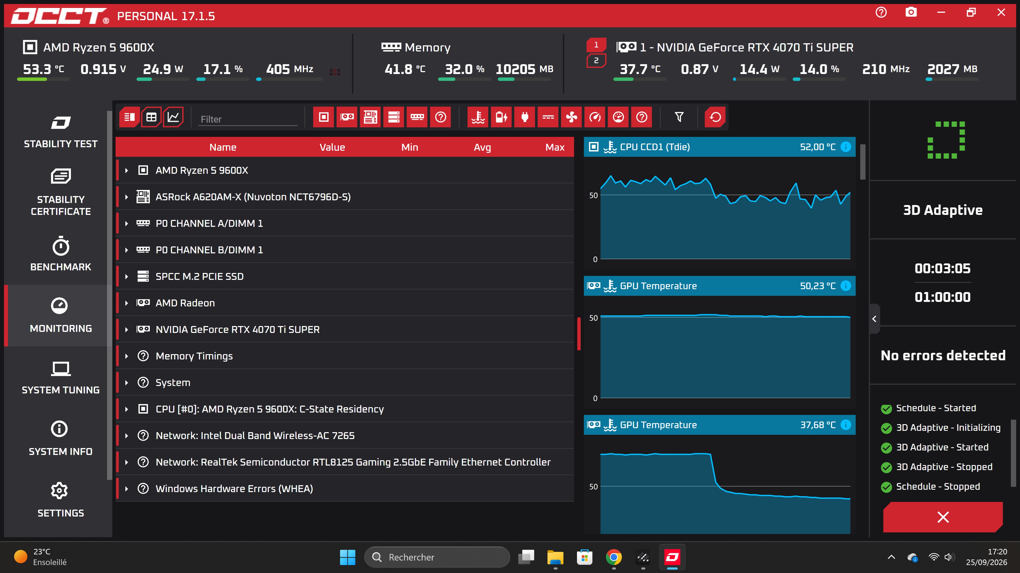Expand the SPCC M.2 PCIE SSD row

coord(127,276)
